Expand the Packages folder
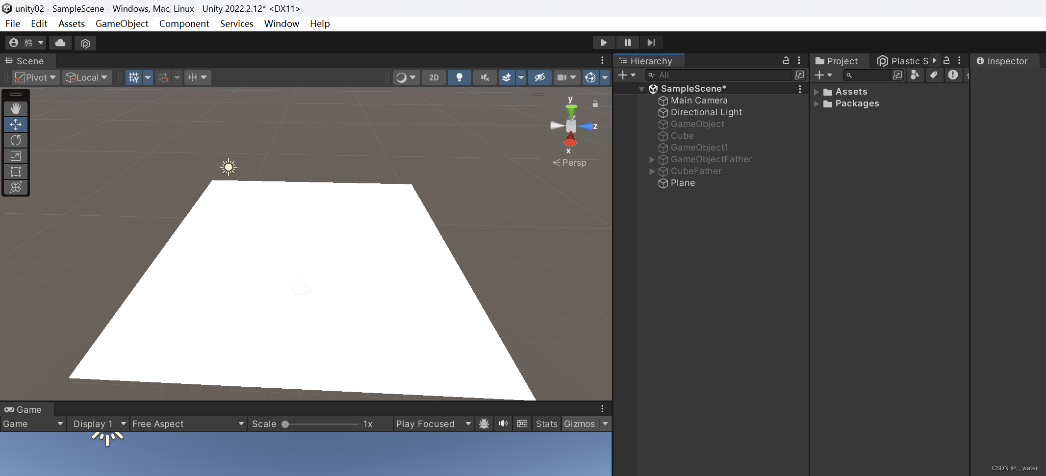This screenshot has width=1046, height=476. pyautogui.click(x=816, y=104)
